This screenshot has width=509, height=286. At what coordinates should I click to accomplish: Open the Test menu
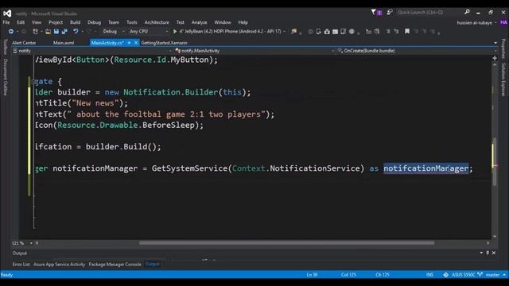(x=181, y=22)
